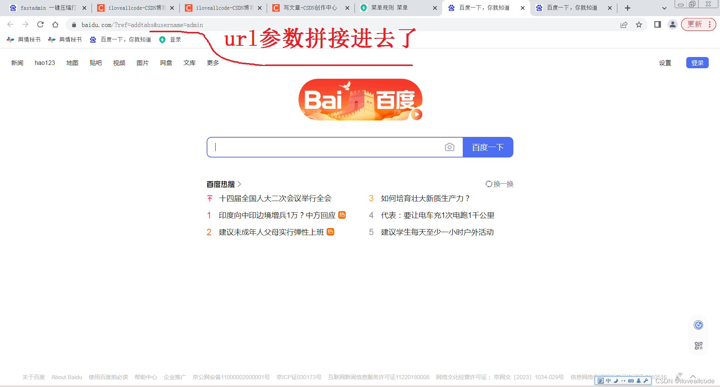
Task: Close the 菜单规则 tab
Action: [x=435, y=8]
